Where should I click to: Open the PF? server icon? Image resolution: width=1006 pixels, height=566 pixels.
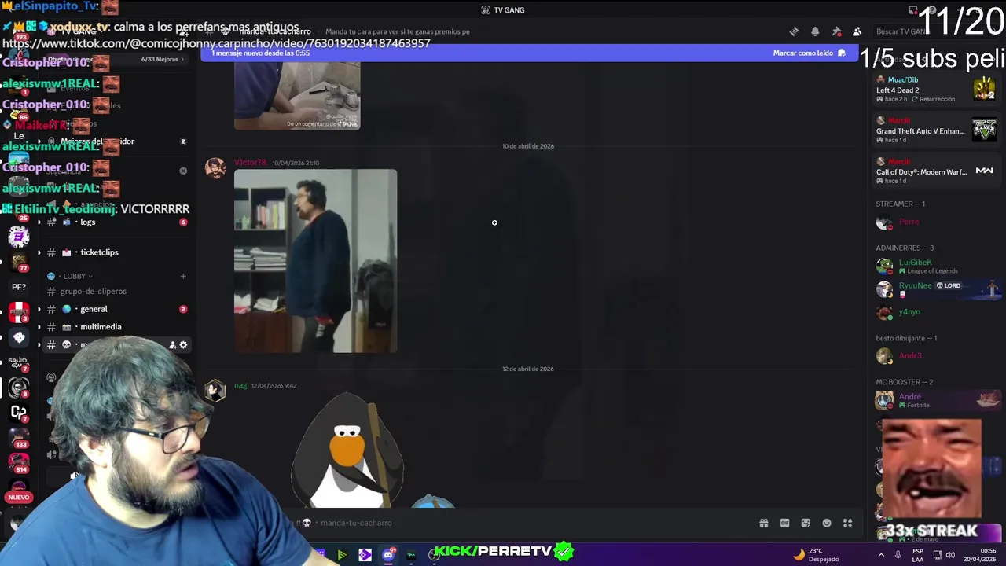[x=19, y=287]
